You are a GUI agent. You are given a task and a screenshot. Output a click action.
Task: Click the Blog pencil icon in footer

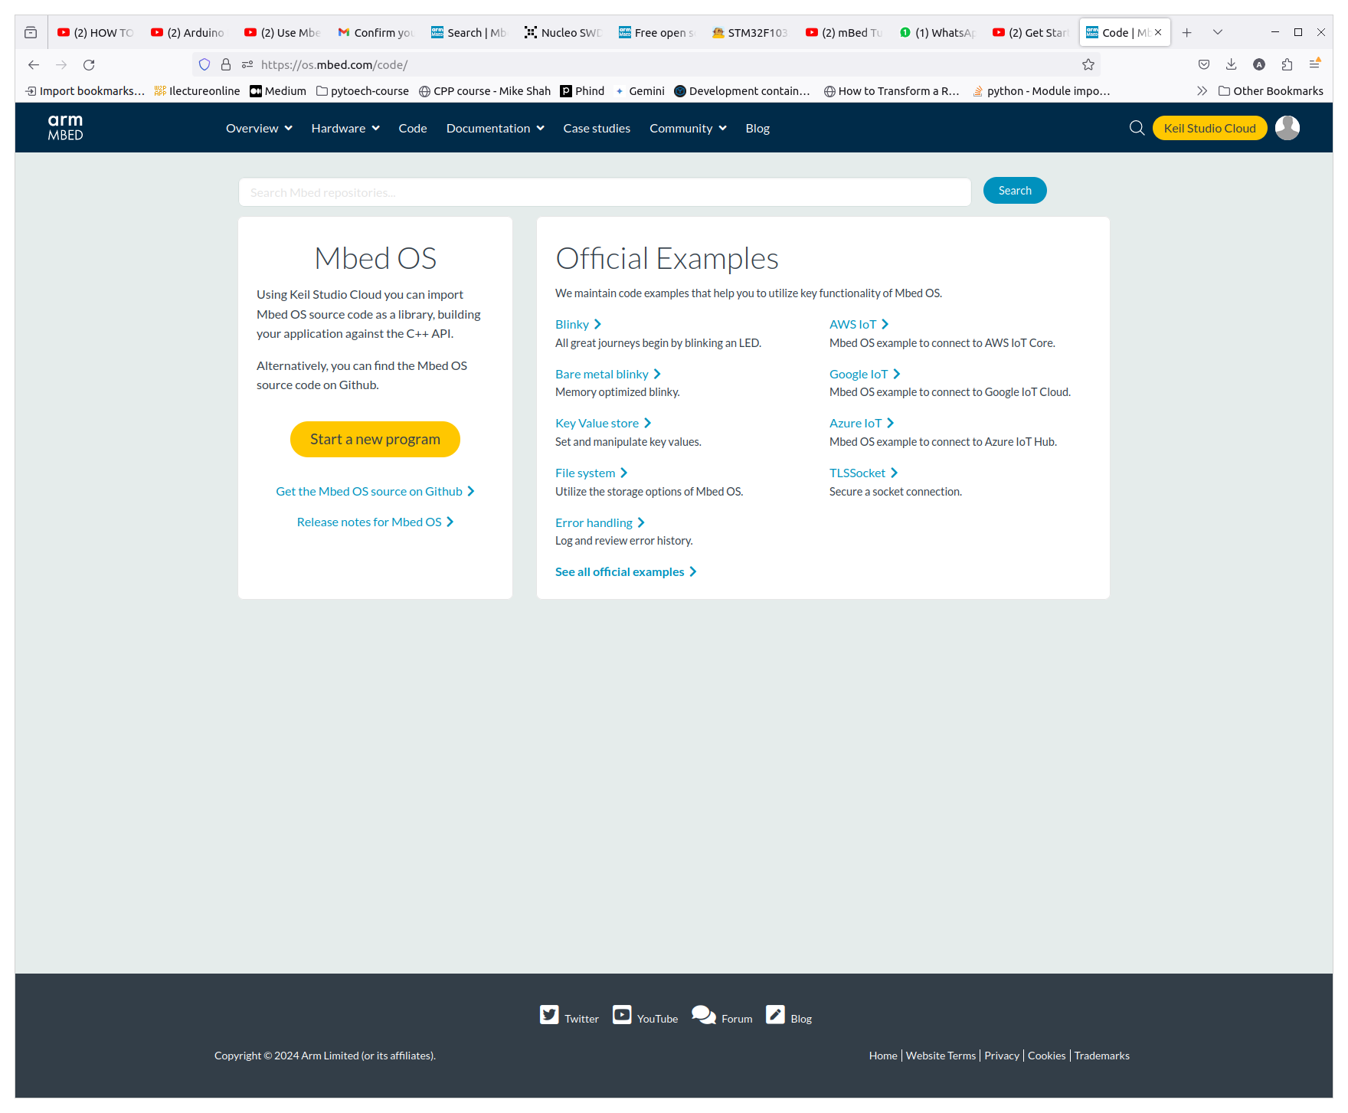click(775, 1014)
